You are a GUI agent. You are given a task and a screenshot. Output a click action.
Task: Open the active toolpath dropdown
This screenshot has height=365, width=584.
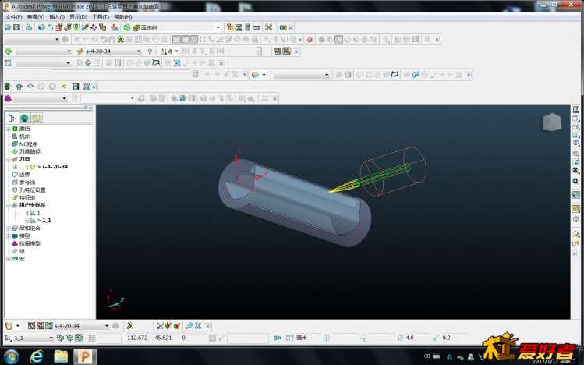[x=69, y=51]
